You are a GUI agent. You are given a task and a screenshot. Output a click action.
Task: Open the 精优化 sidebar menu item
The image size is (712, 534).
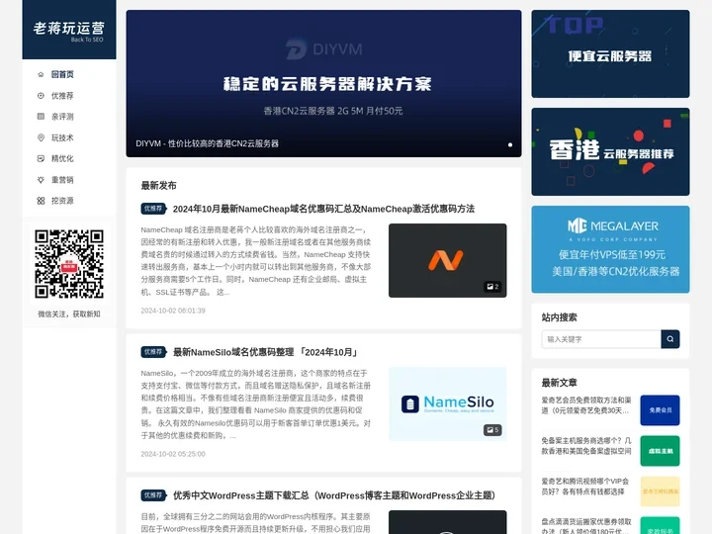(x=62, y=158)
